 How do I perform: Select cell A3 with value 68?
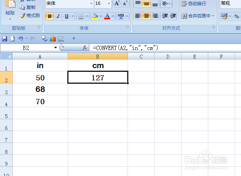point(40,89)
